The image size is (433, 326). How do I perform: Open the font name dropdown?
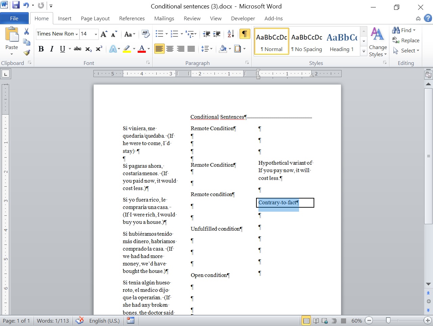[76, 34]
